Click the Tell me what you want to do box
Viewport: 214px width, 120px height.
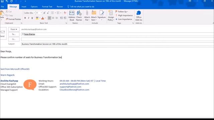[x=81, y=7]
